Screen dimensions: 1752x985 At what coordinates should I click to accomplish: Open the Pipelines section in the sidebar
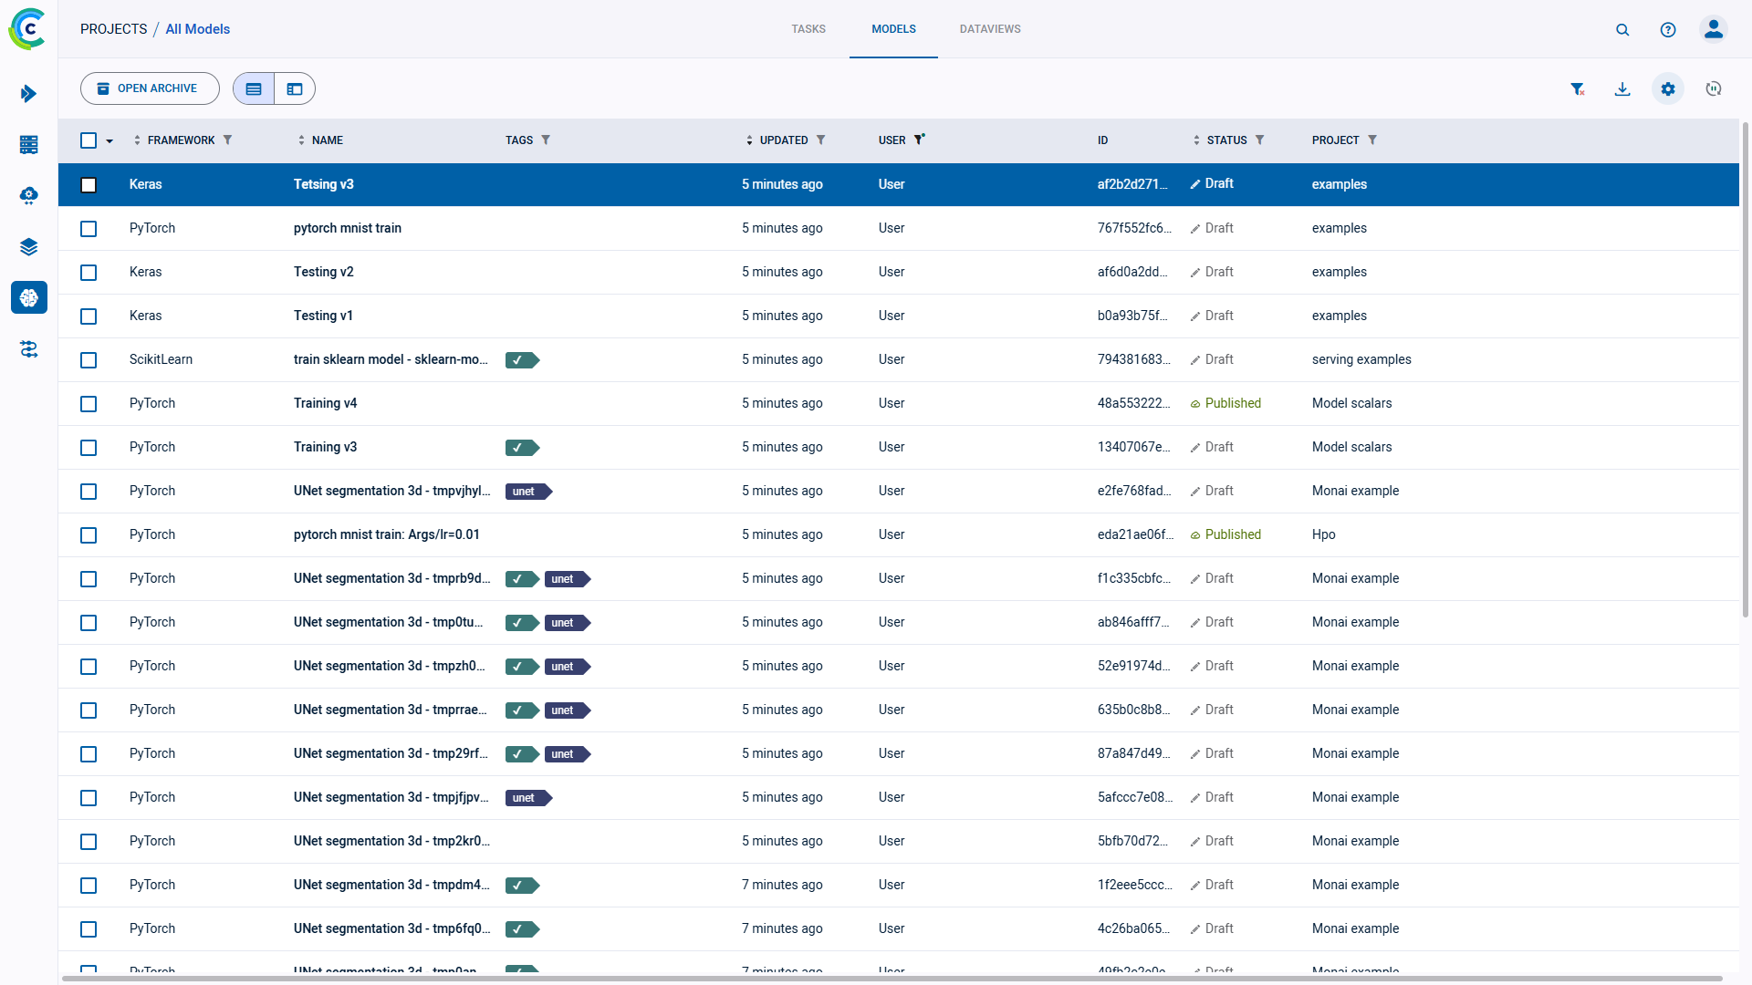pos(29,94)
